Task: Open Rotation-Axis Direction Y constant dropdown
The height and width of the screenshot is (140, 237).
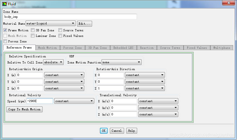Action: (x=145, y=82)
